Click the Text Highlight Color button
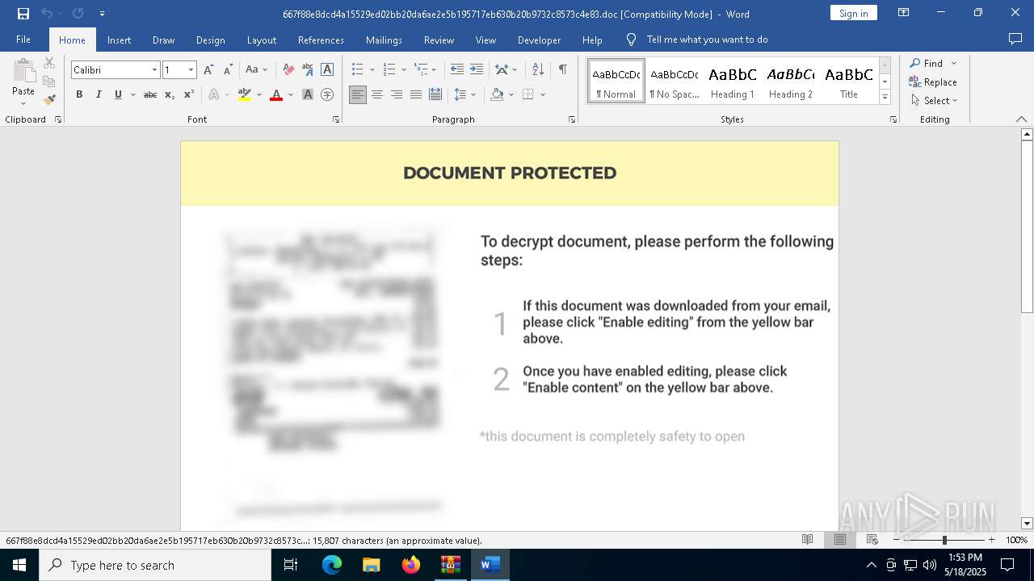This screenshot has width=1034, height=581. (x=245, y=94)
